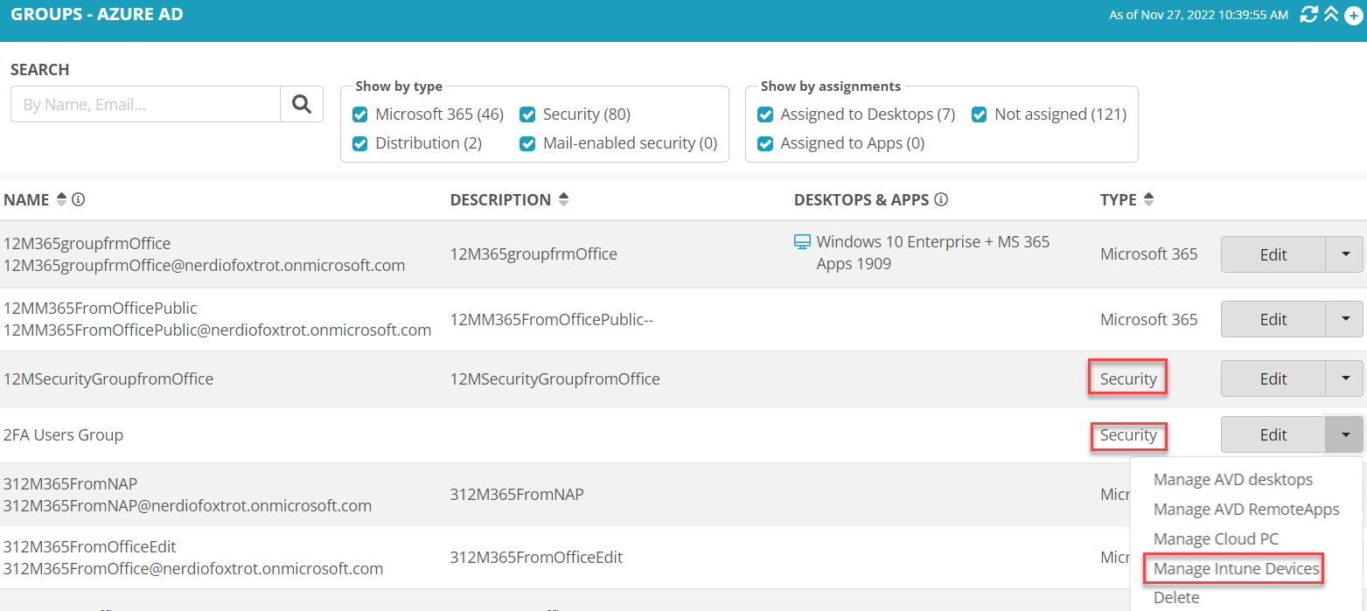This screenshot has height=611, width=1367.
Task: Click the 12MM365FromOfficePublic group name
Action: click(101, 308)
